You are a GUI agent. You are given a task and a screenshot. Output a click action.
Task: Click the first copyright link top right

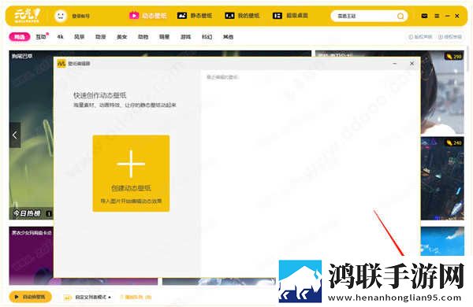point(420,37)
